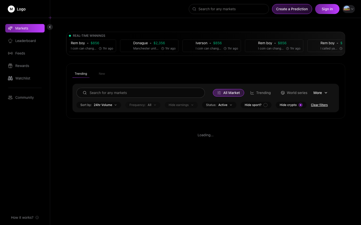Click the Watchlist binoculars icon
The width and height of the screenshot is (361, 225).
[10, 78]
